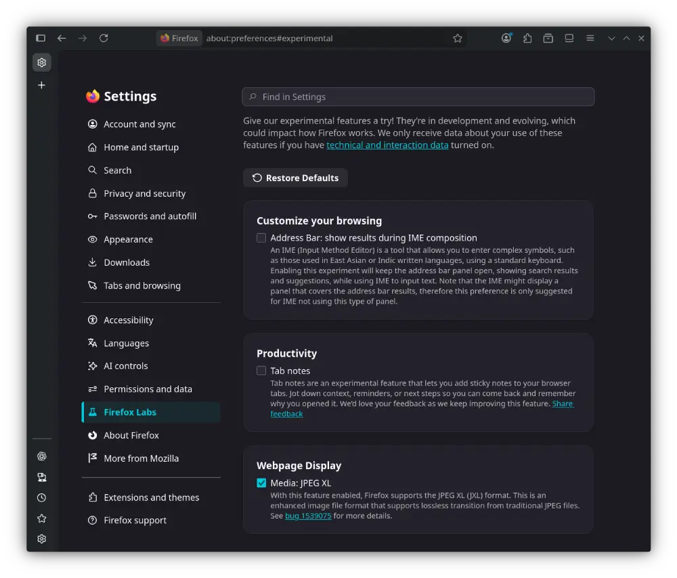The image size is (677, 578).
Task: Bookmark this page with star icon
Action: tap(458, 39)
